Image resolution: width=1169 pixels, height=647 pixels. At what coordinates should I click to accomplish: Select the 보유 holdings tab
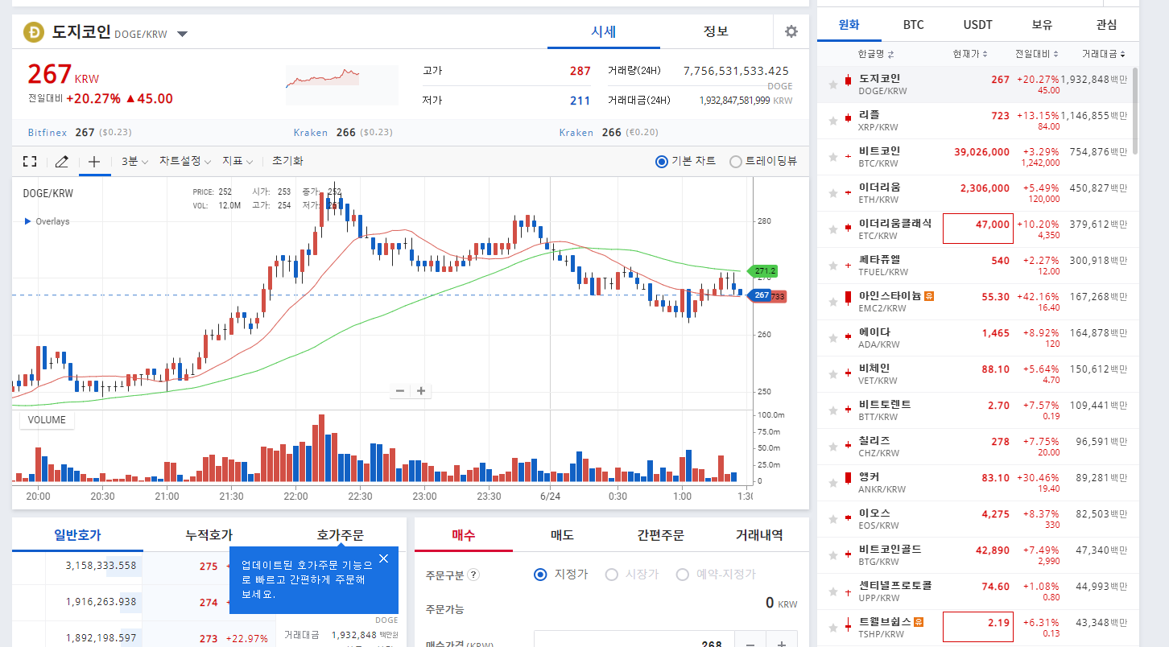(x=1043, y=25)
